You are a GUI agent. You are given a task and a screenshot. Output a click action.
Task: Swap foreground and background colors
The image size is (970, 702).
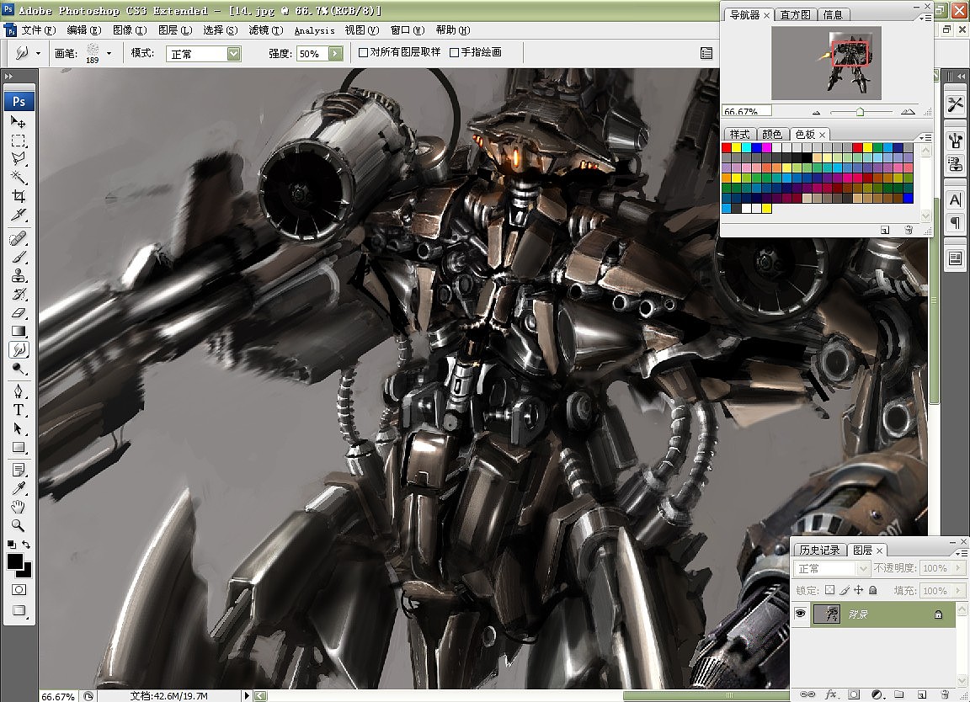coord(26,545)
